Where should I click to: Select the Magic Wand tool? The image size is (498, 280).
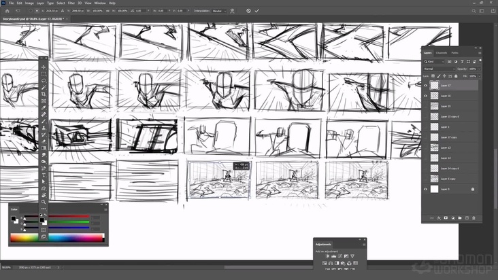(44, 87)
